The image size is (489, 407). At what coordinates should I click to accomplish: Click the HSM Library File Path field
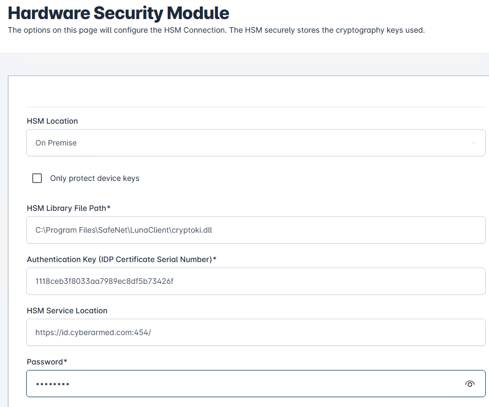tap(256, 230)
